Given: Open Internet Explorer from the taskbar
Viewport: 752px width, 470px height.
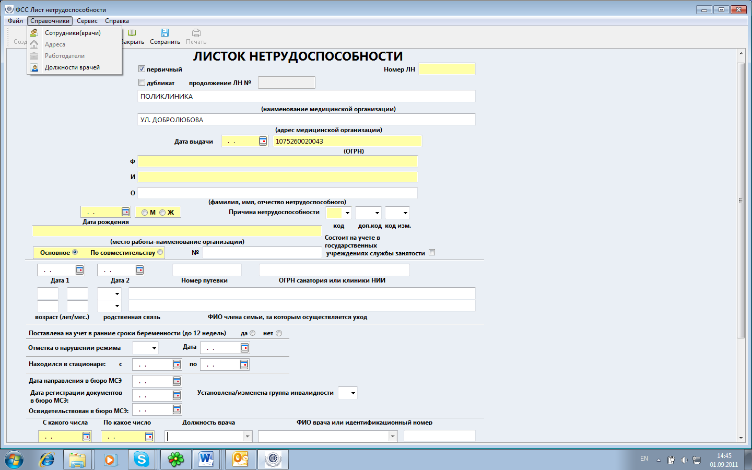Looking at the screenshot, I should click(47, 460).
